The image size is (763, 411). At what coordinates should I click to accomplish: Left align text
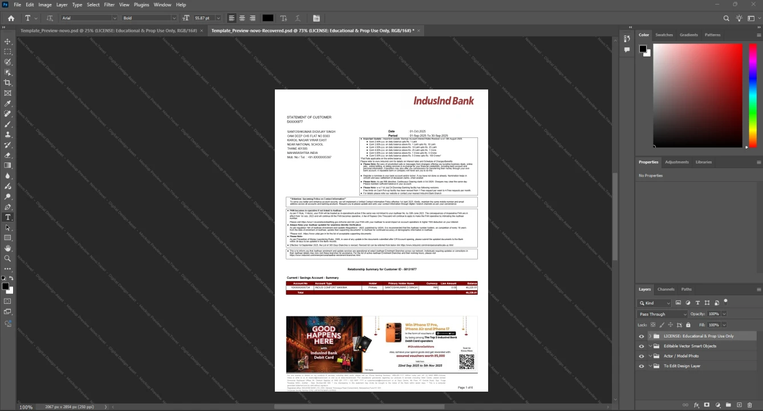pos(232,18)
